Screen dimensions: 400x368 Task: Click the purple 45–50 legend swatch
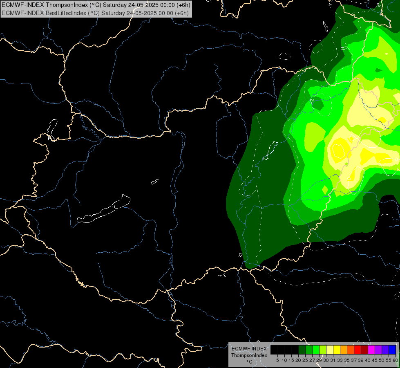(x=378, y=350)
